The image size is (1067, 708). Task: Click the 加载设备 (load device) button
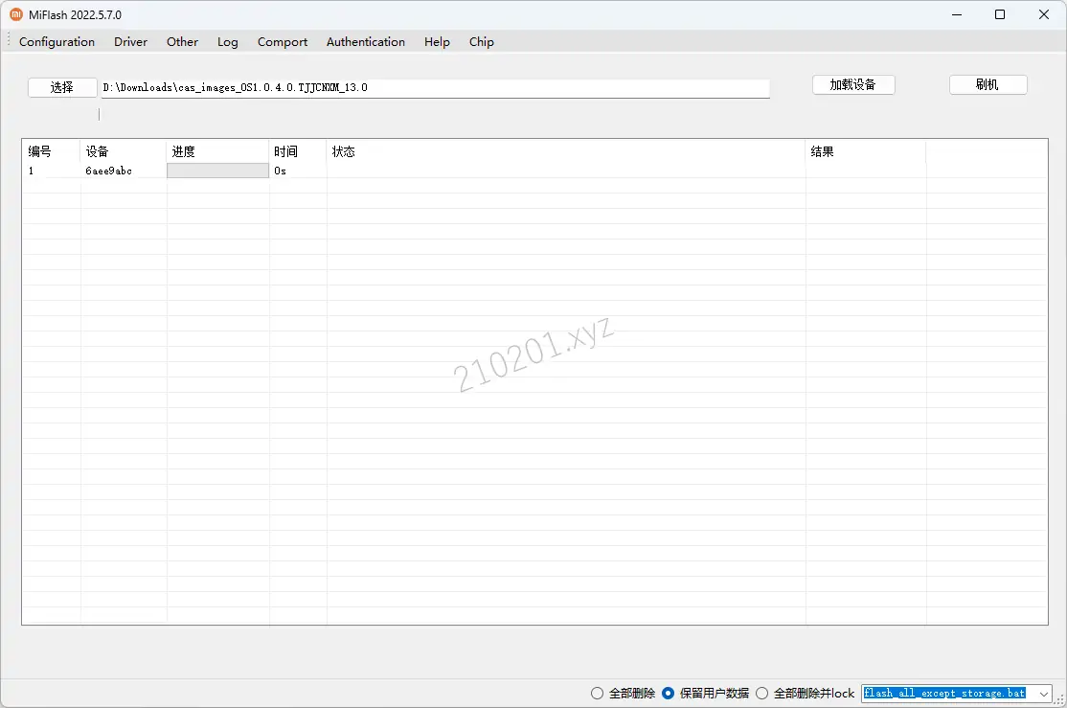point(853,84)
